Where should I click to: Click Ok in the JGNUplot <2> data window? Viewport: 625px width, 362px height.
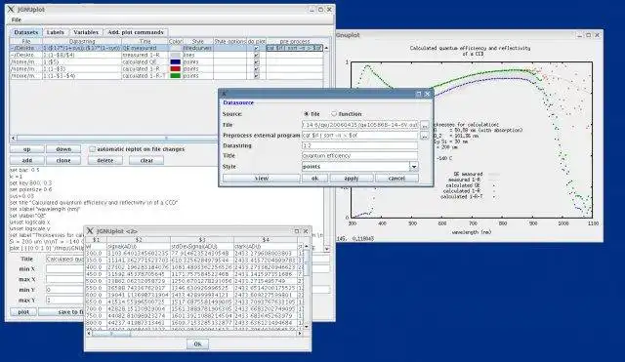(x=197, y=344)
